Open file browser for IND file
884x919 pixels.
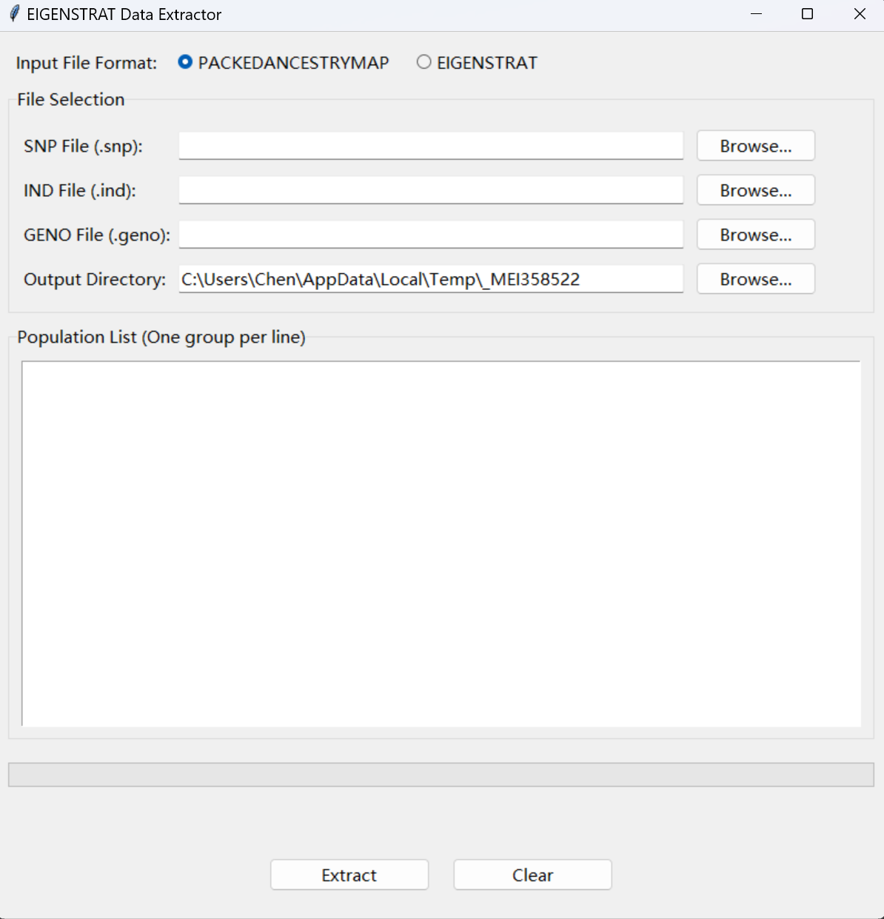coord(755,190)
